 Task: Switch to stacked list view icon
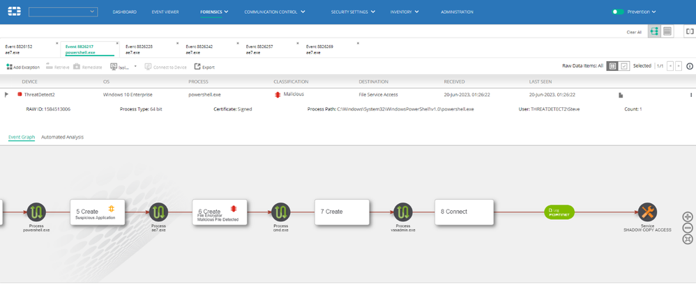pyautogui.click(x=667, y=31)
